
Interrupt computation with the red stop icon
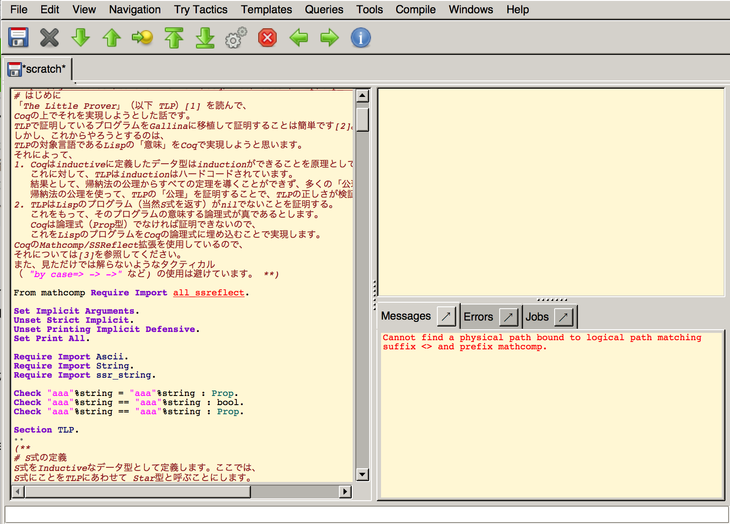pos(267,37)
